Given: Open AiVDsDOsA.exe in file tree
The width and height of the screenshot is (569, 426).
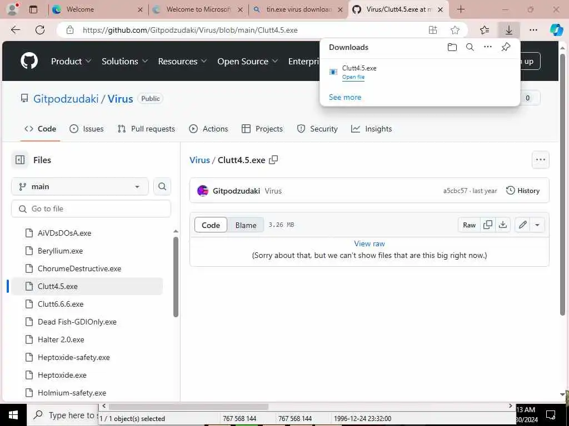Looking at the screenshot, I should coord(64,233).
